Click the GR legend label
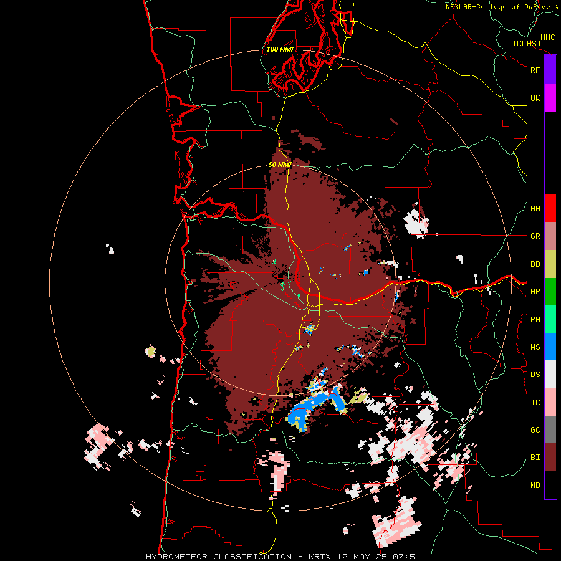561x561 pixels. point(535,236)
